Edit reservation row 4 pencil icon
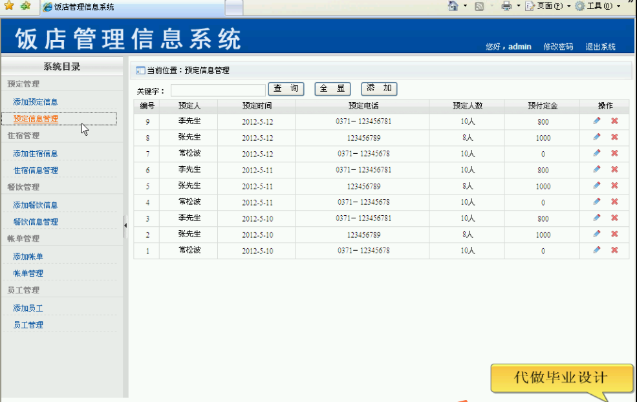Screen dimensions: 637x402 click(x=596, y=202)
